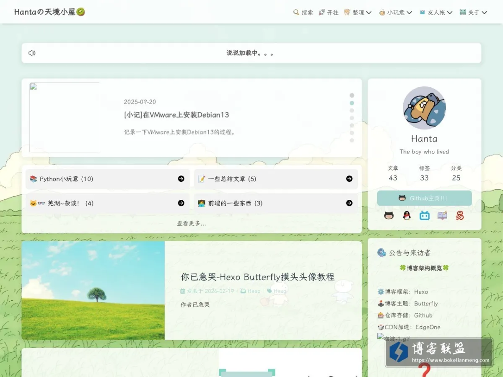Viewport: 503px width, 377px height.
Task: Select the first carousel pagination dot
Action: coord(352,96)
